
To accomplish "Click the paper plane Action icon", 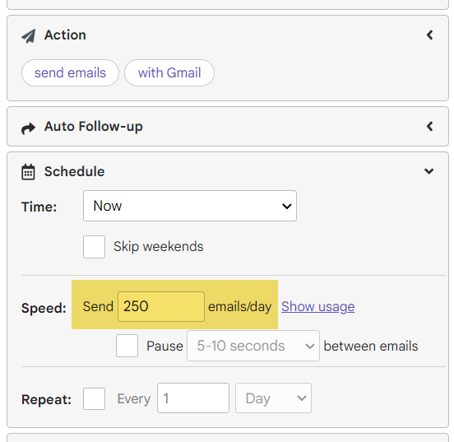I will coord(28,36).
